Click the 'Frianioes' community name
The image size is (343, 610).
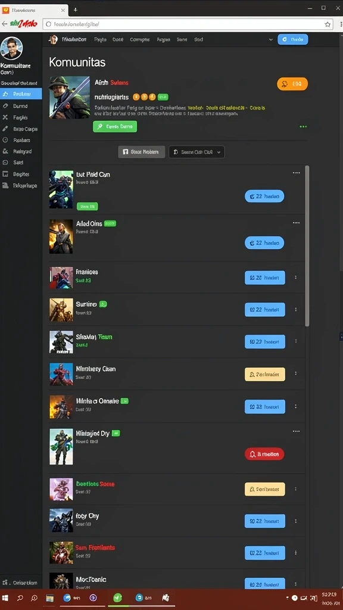(87, 272)
